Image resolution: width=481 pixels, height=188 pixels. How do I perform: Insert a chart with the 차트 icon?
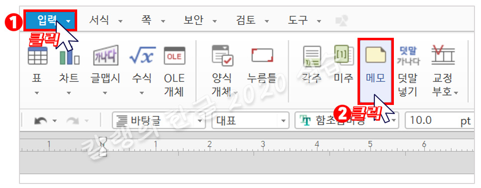point(69,56)
